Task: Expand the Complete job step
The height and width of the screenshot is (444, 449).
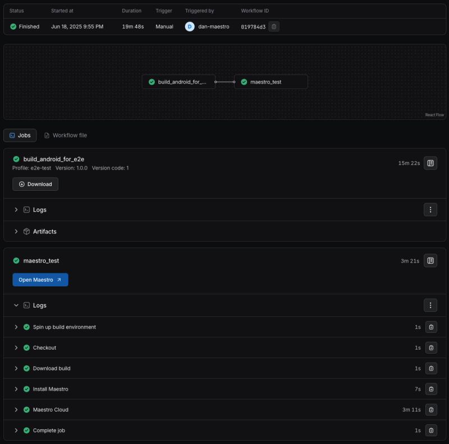Action: tap(16, 431)
